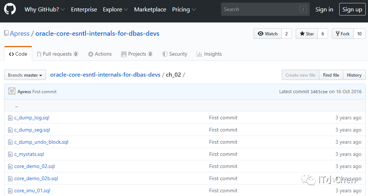Viewport: 368px width, 196px height.
Task: Star the repository
Action: tap(306, 34)
